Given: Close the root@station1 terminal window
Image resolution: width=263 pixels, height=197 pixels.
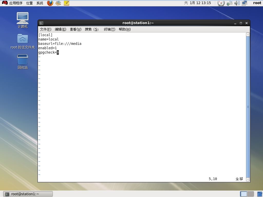Looking at the screenshot, I should point(247,23).
